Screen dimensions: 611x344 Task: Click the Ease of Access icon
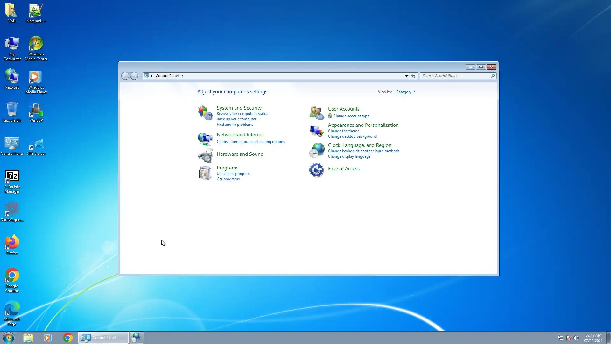click(x=317, y=170)
